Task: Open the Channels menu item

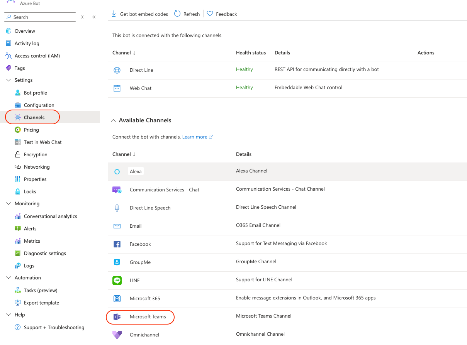Action: tap(50, 117)
